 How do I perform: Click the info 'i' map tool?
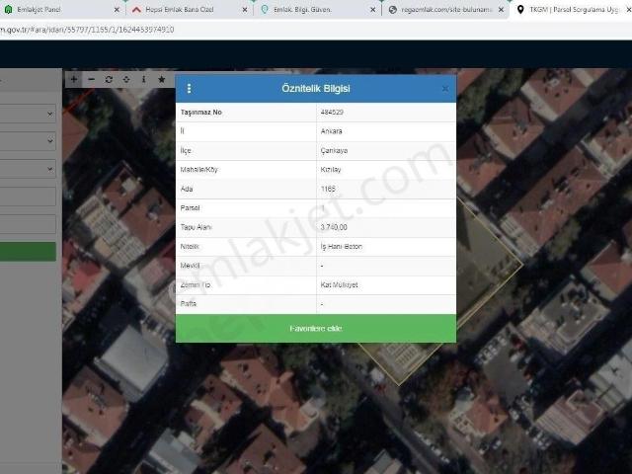point(144,79)
